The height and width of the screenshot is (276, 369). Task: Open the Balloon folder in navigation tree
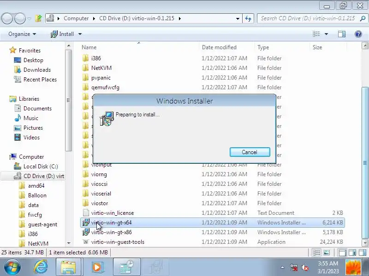coord(37,195)
